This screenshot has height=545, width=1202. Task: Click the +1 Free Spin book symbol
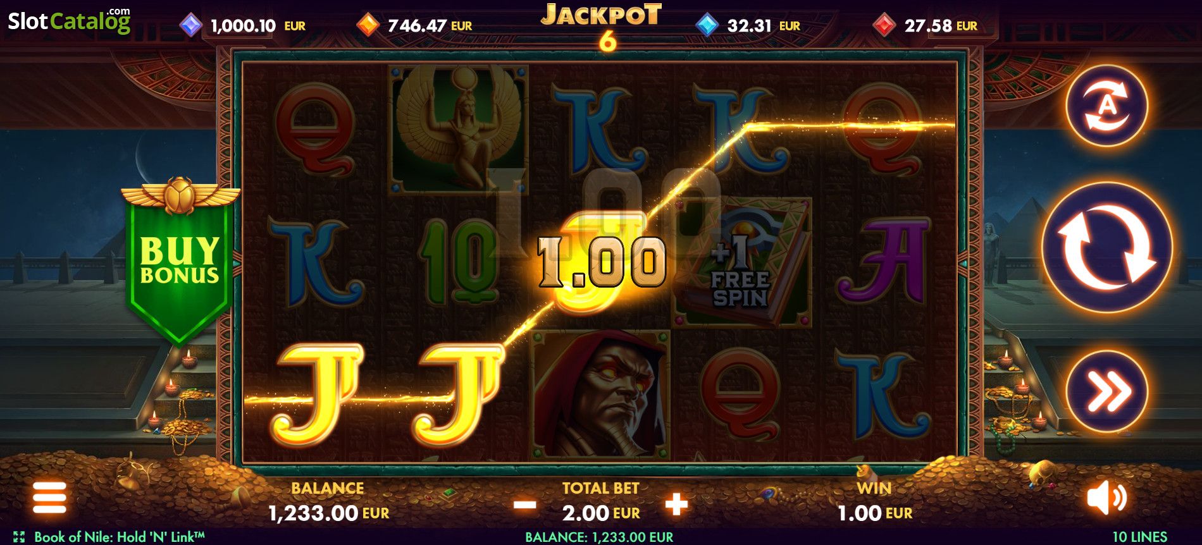click(741, 262)
